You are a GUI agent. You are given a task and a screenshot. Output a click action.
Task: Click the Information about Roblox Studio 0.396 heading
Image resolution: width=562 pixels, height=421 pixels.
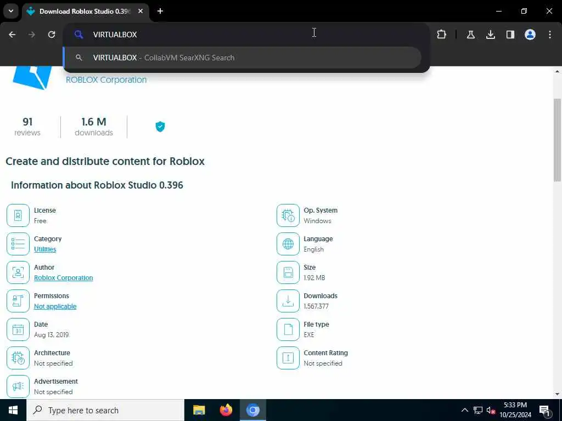click(x=97, y=185)
